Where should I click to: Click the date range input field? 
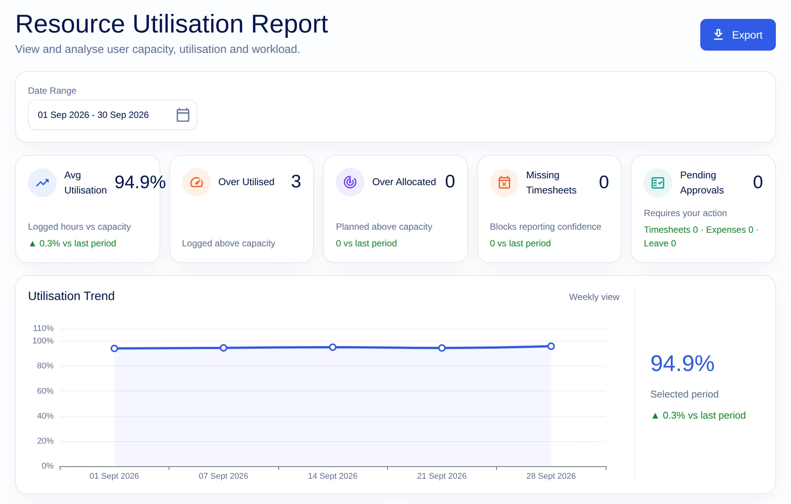pos(113,115)
